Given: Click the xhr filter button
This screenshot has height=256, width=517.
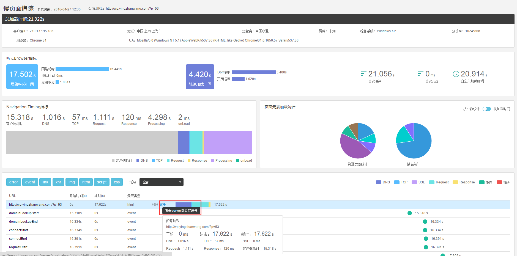Looking at the screenshot, I should (x=58, y=182).
